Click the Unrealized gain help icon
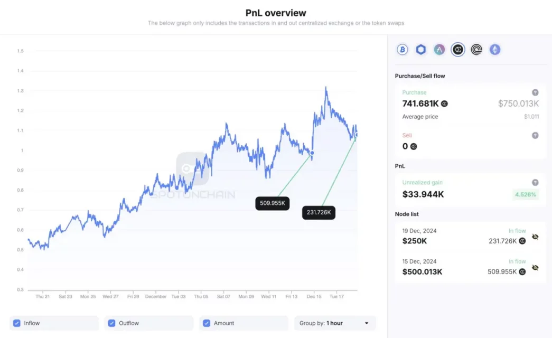 pos(535,183)
